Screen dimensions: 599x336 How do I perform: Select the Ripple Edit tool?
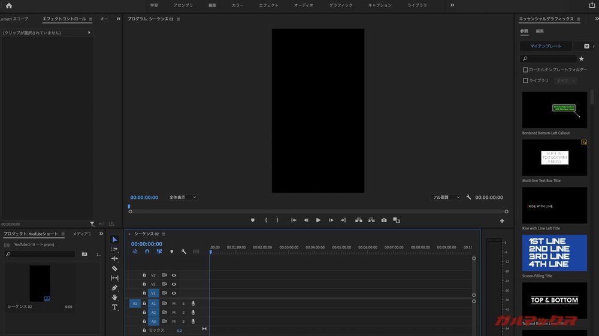[x=114, y=259]
